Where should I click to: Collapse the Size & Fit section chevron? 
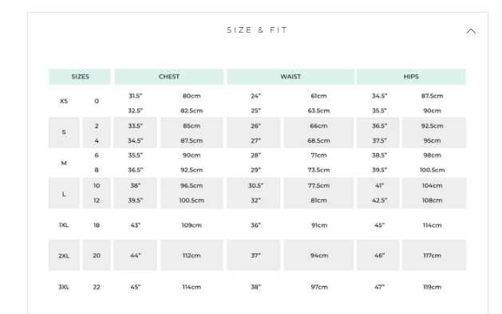point(470,31)
